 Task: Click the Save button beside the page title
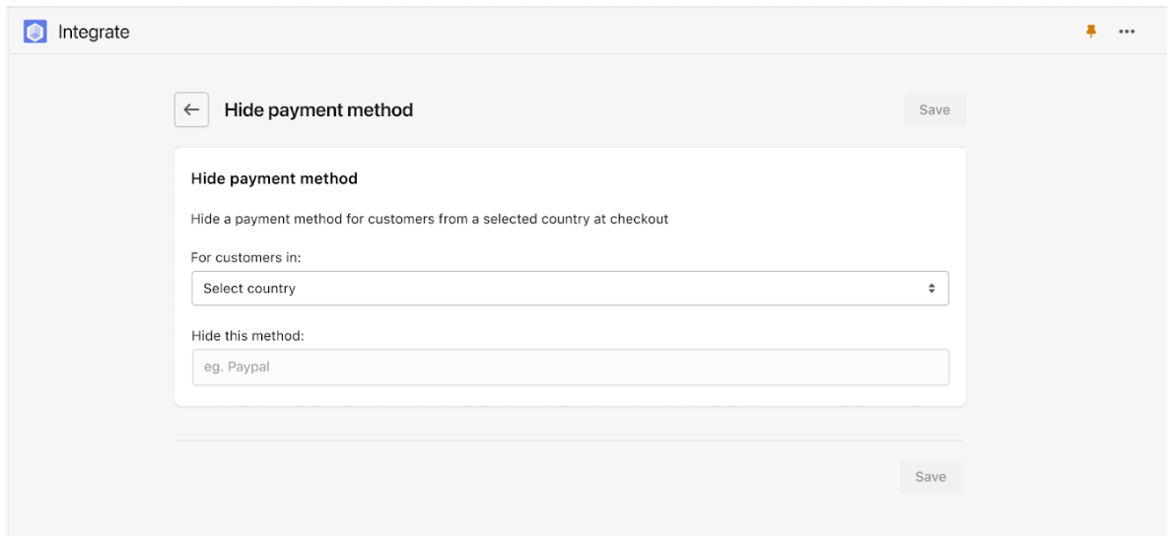pyautogui.click(x=934, y=110)
